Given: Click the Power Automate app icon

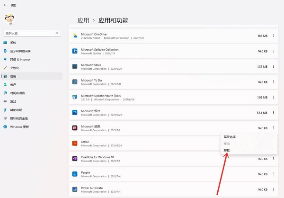Looking at the screenshot, I should pyautogui.click(x=75, y=189).
